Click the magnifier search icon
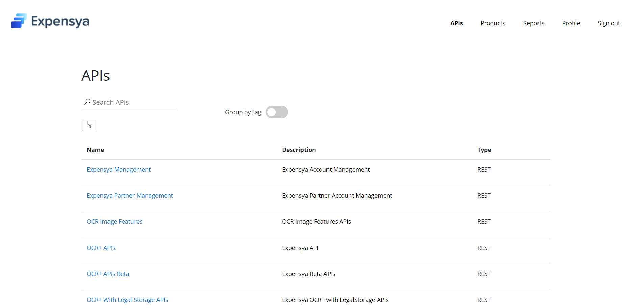The image size is (632, 308). point(87,102)
